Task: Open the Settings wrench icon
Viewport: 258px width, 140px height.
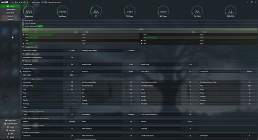Action: click(x=7, y=130)
